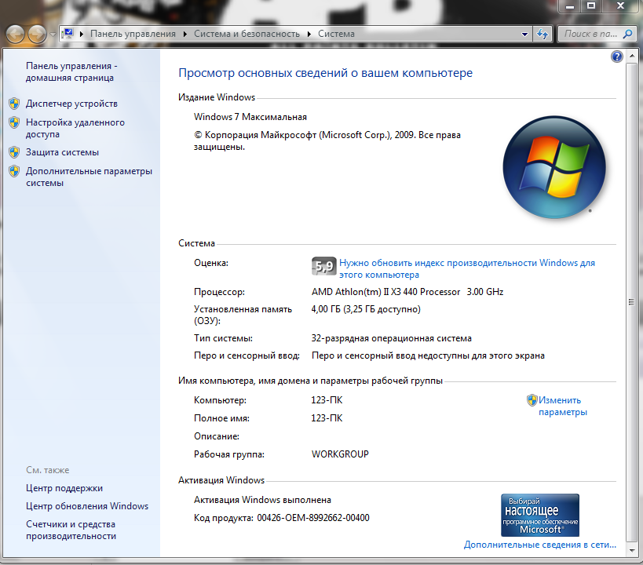Open the recent pages dropdown arrow
Viewport: 643px width, 565px height.
pos(53,35)
